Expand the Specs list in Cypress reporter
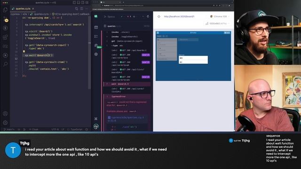 pos(109,17)
